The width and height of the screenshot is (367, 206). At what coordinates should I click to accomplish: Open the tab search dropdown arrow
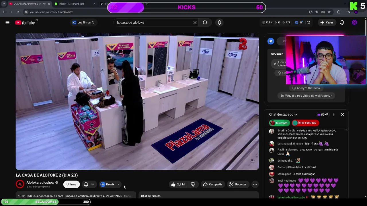pos(4,4)
